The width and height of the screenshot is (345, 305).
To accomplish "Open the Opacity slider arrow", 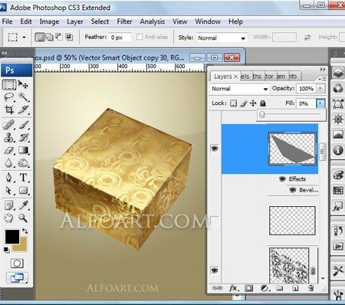I will (320, 88).
